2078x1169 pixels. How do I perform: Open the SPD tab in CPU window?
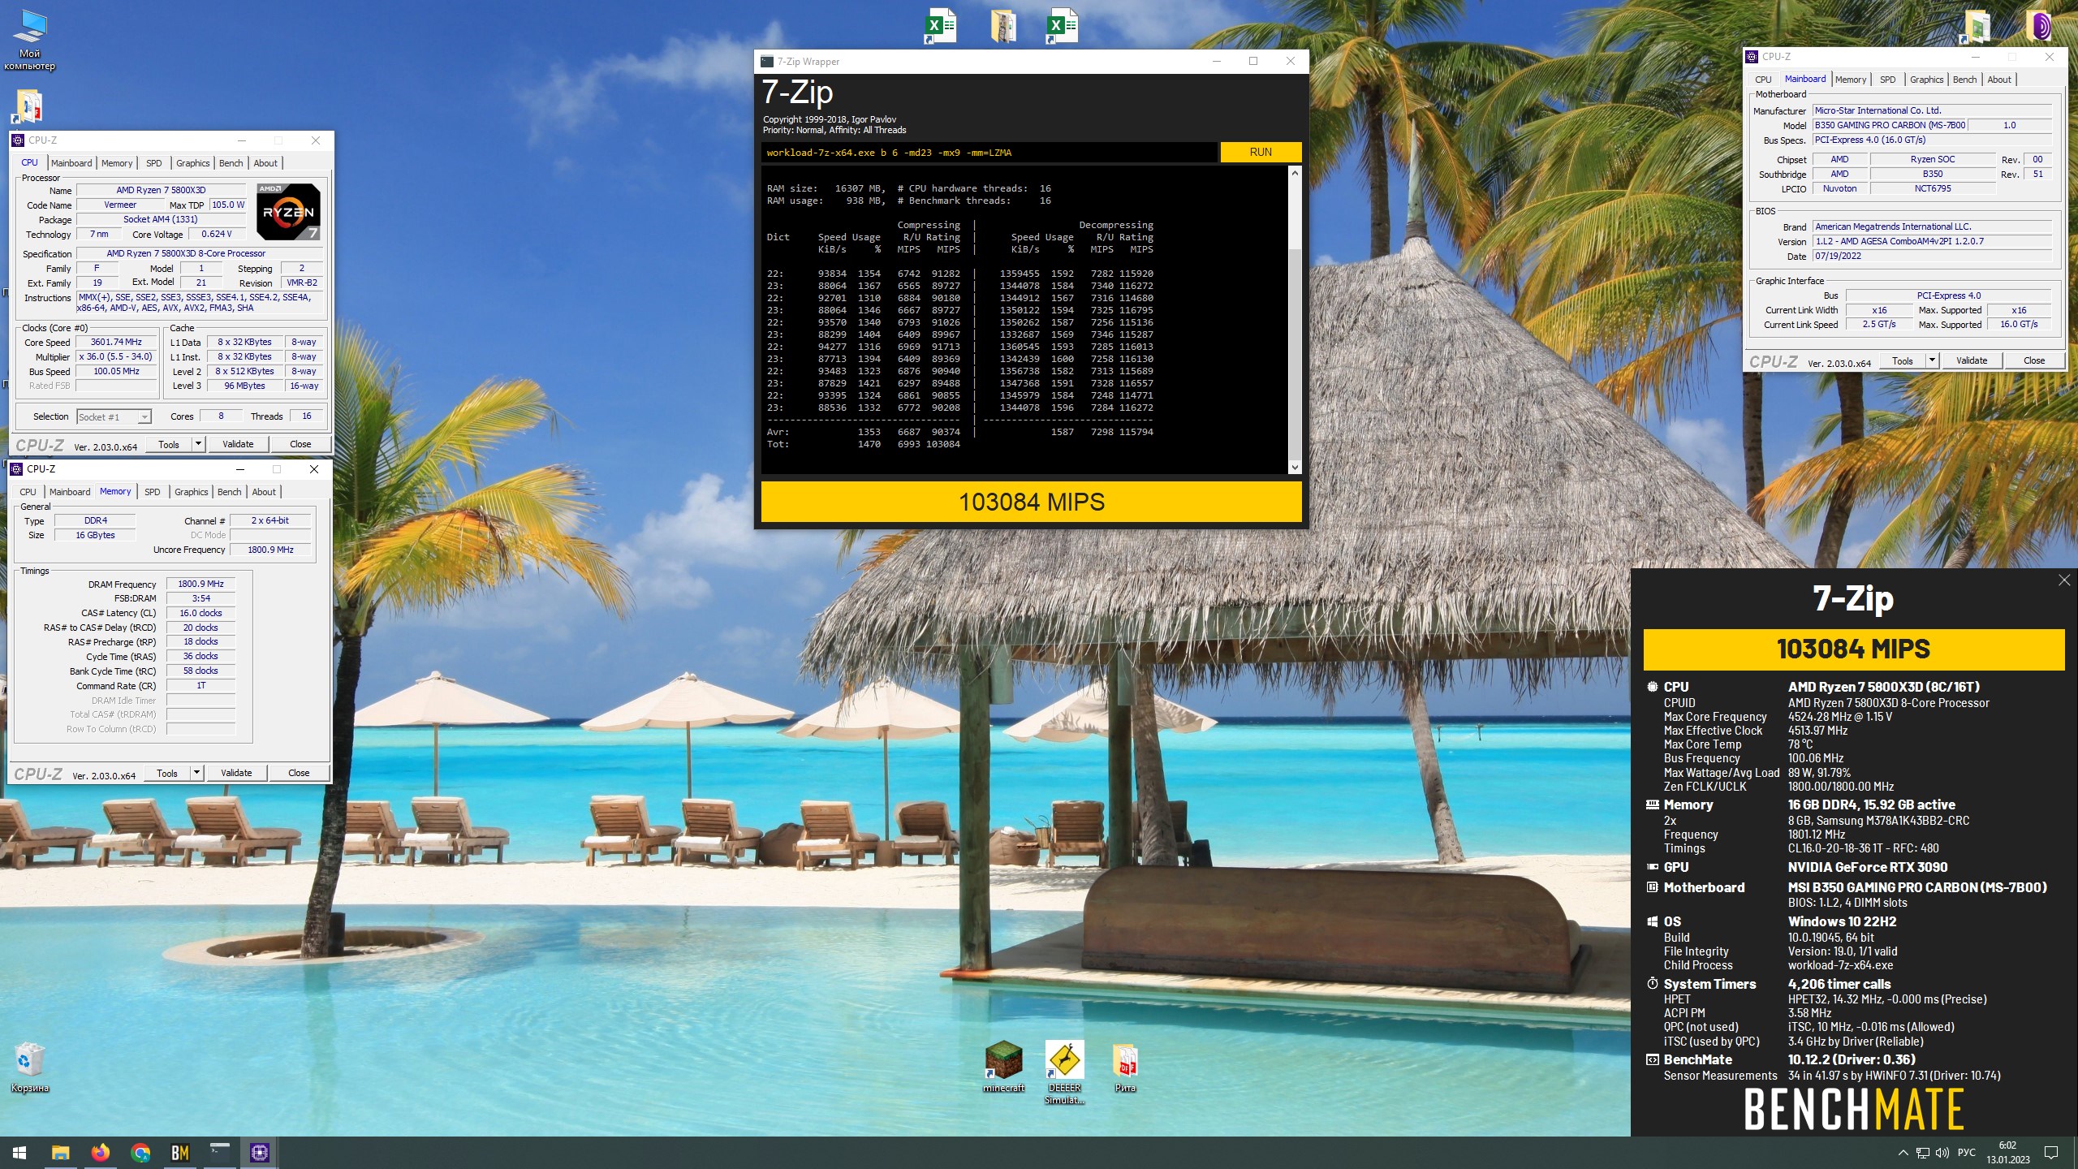(153, 163)
